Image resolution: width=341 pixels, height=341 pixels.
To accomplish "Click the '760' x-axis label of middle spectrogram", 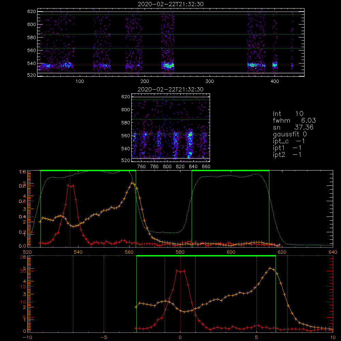I will [x=142, y=167].
